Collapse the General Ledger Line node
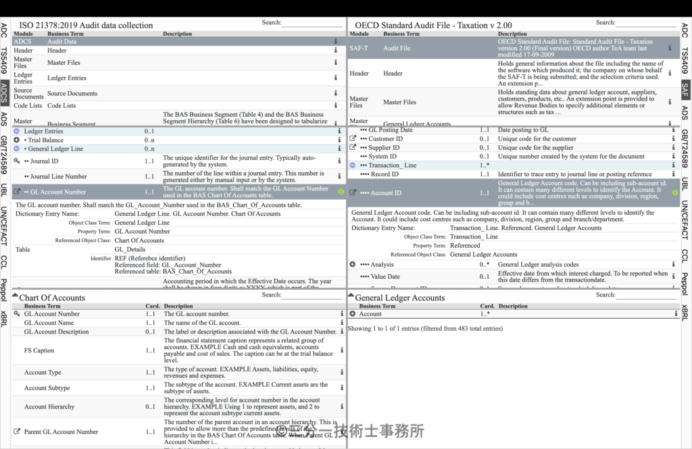The width and height of the screenshot is (692, 449). [16, 149]
